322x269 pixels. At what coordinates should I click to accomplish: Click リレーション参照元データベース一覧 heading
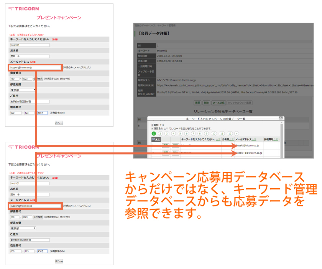pos(223,111)
